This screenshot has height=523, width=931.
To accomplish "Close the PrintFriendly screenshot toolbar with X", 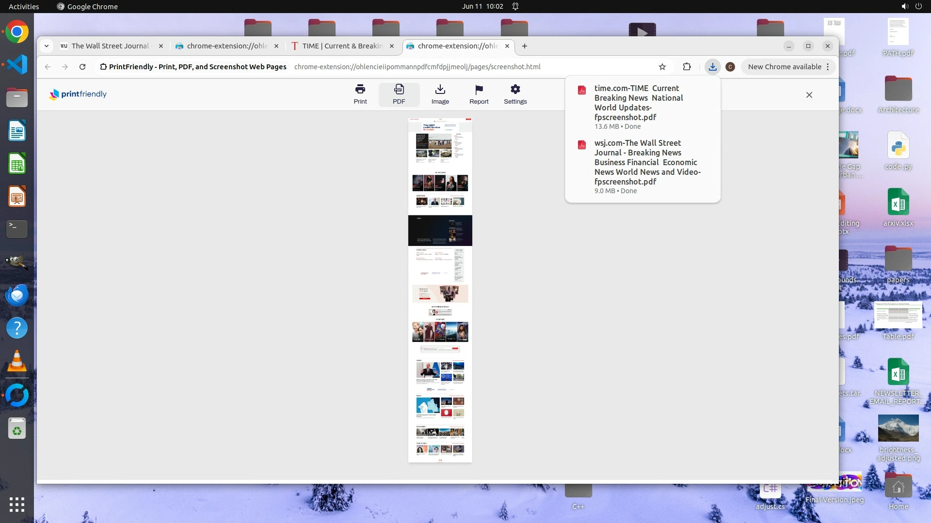I will (809, 95).
